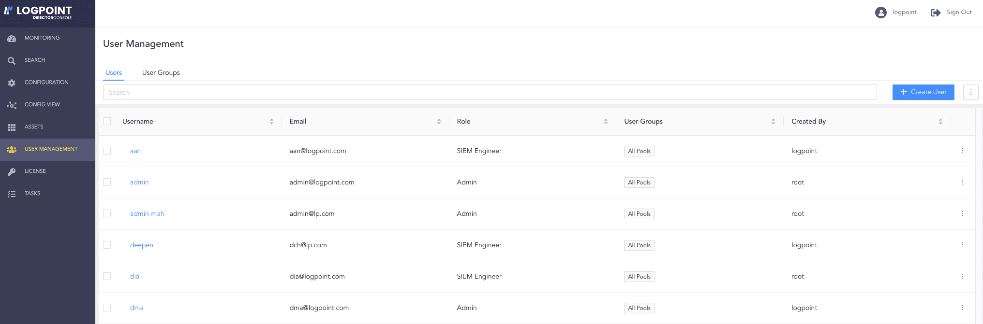The height and width of the screenshot is (324, 983).
Task: Click the Create User button
Action: tap(923, 92)
